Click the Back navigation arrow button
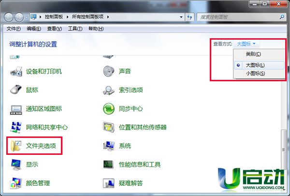Screen dimensions: 290x196 coord(10,17)
